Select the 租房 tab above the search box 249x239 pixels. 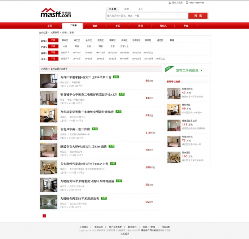[x=126, y=9]
